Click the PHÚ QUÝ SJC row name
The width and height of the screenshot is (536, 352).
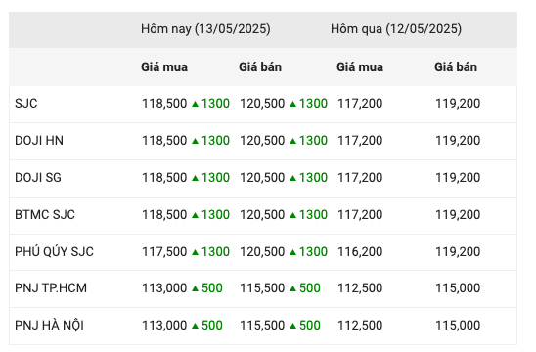54,252
